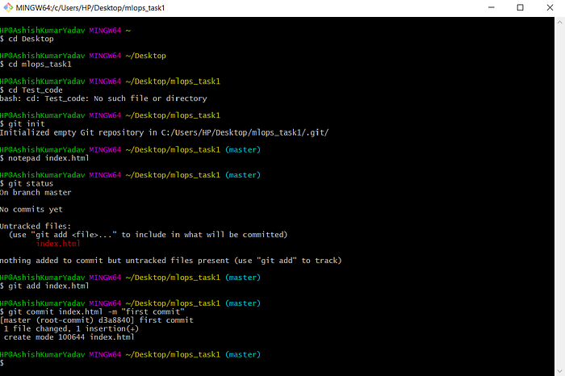Click the 'Initialized empty Git repository' output line
The image size is (565, 376).
pyautogui.click(x=165, y=132)
